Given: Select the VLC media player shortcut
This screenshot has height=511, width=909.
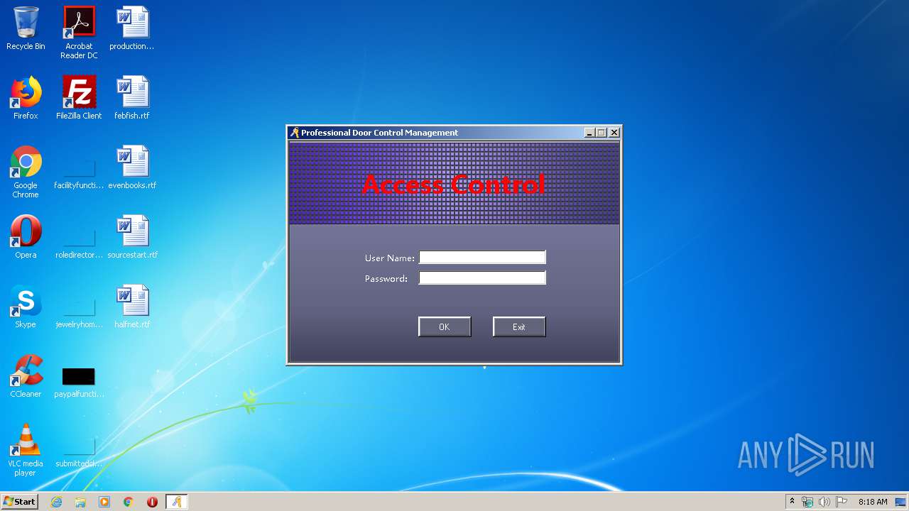Looking at the screenshot, I should coord(26,450).
